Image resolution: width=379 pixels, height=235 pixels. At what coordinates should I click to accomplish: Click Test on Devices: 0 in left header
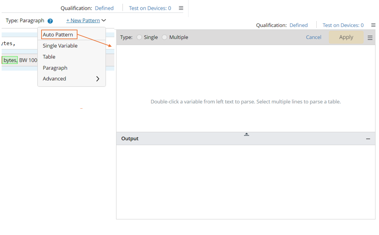point(150,8)
